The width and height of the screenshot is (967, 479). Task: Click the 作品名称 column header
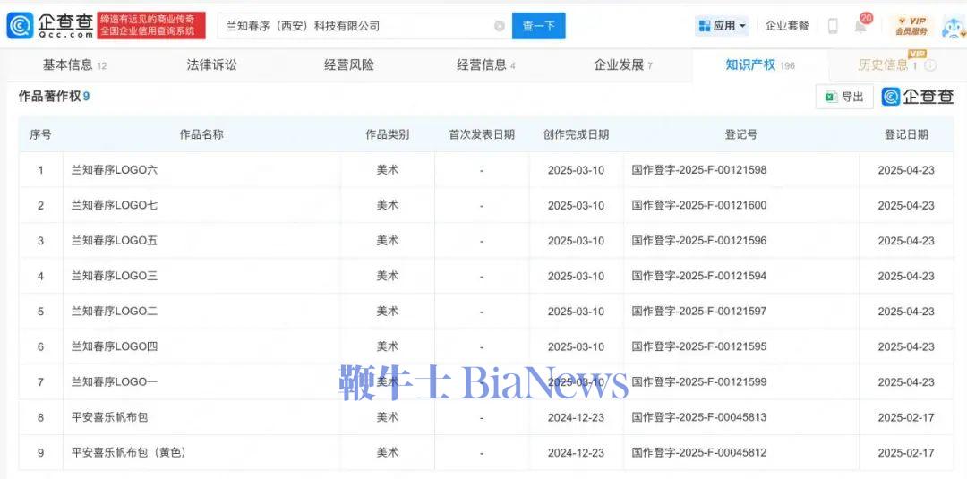tap(201, 134)
